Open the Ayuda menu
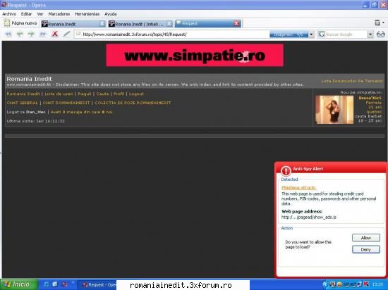Image resolution: width=388 pixels, height=290 pixels. tap(110, 14)
